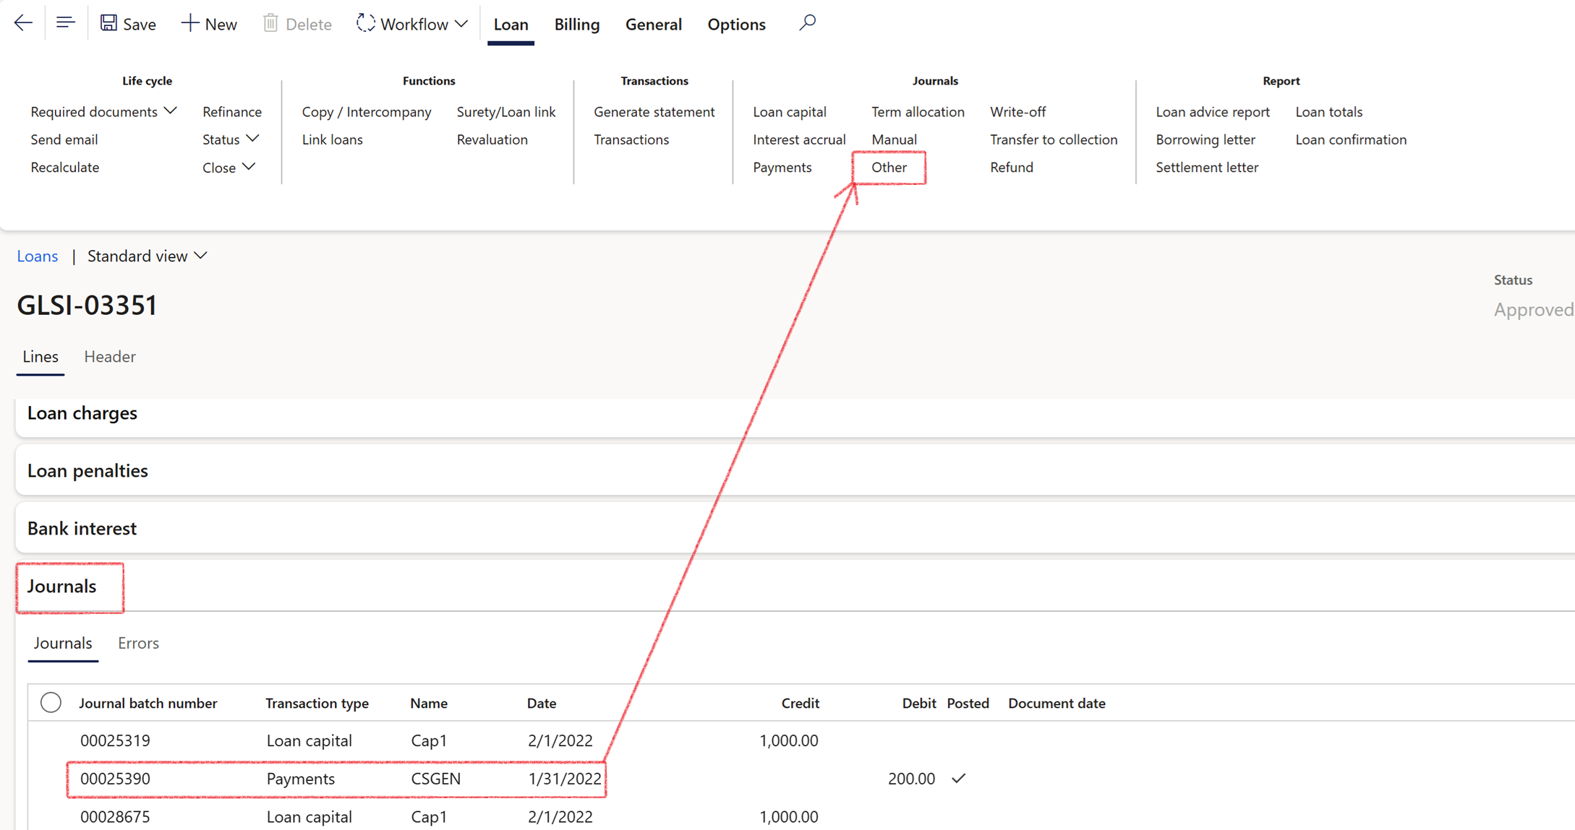This screenshot has width=1575, height=830.
Task: Click the Approved status field
Action: (x=1533, y=309)
